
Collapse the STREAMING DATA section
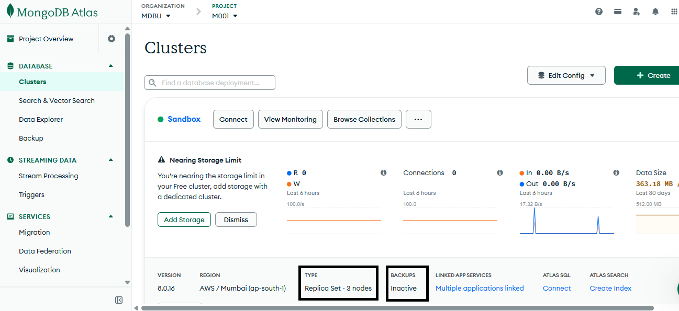(110, 160)
